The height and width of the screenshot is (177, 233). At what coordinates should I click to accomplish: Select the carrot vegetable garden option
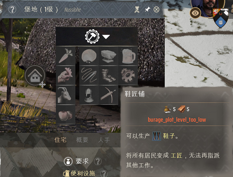click(66, 56)
